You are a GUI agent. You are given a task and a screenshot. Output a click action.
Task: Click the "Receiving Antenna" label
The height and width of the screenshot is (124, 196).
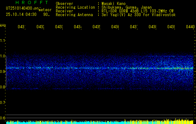click(x=74, y=15)
